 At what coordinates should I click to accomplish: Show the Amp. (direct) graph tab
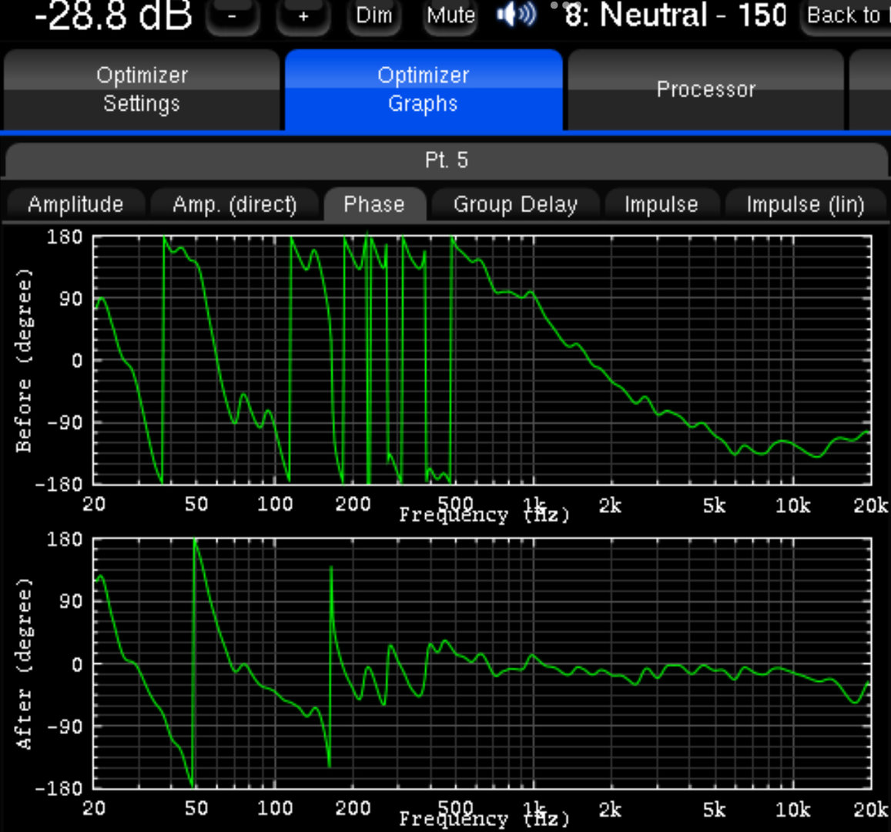(x=235, y=205)
